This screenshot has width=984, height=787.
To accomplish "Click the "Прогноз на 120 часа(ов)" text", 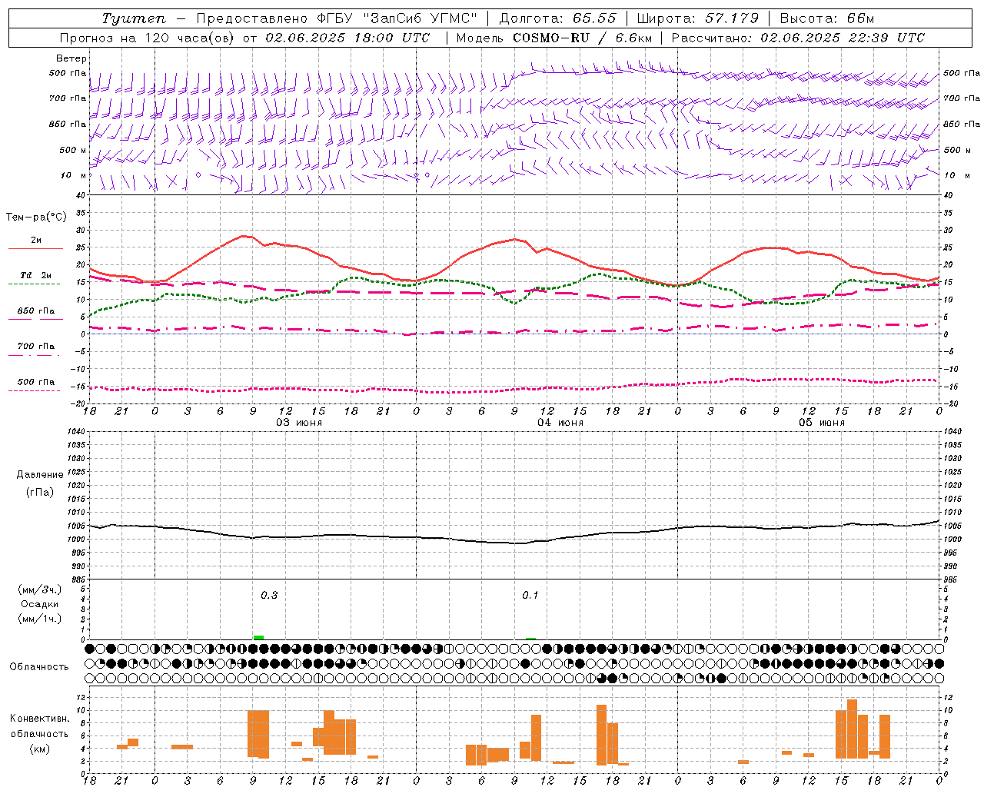I will [x=148, y=38].
